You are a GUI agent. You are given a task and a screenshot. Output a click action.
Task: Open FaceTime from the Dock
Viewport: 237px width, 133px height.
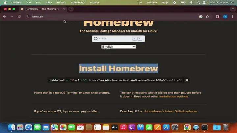71,127
